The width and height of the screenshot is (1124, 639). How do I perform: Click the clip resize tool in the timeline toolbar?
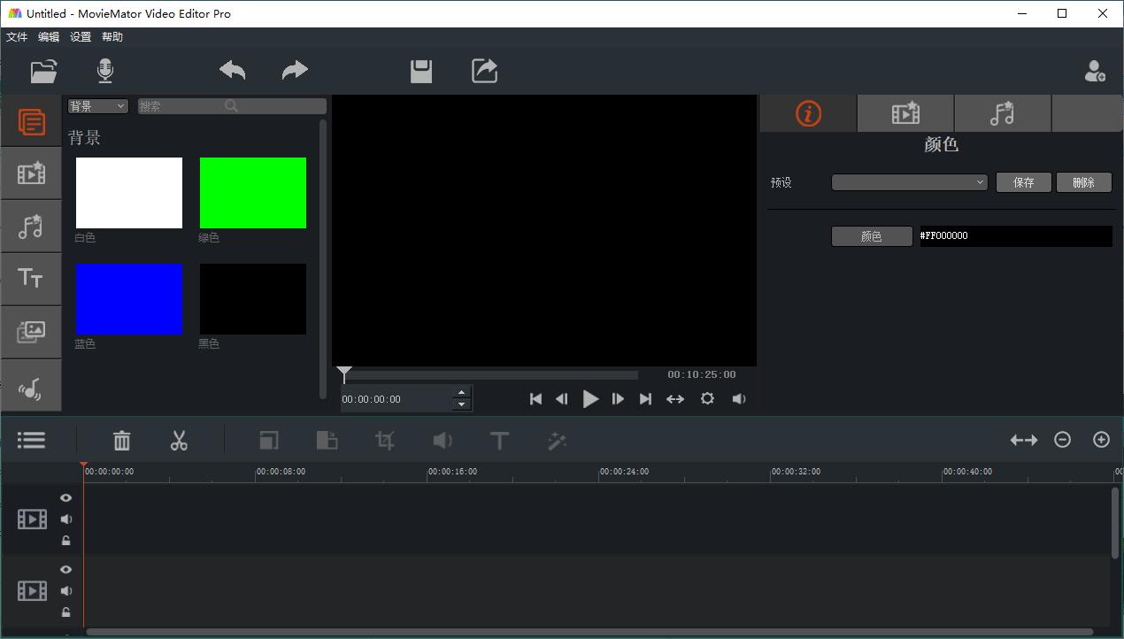pyautogui.click(x=268, y=440)
